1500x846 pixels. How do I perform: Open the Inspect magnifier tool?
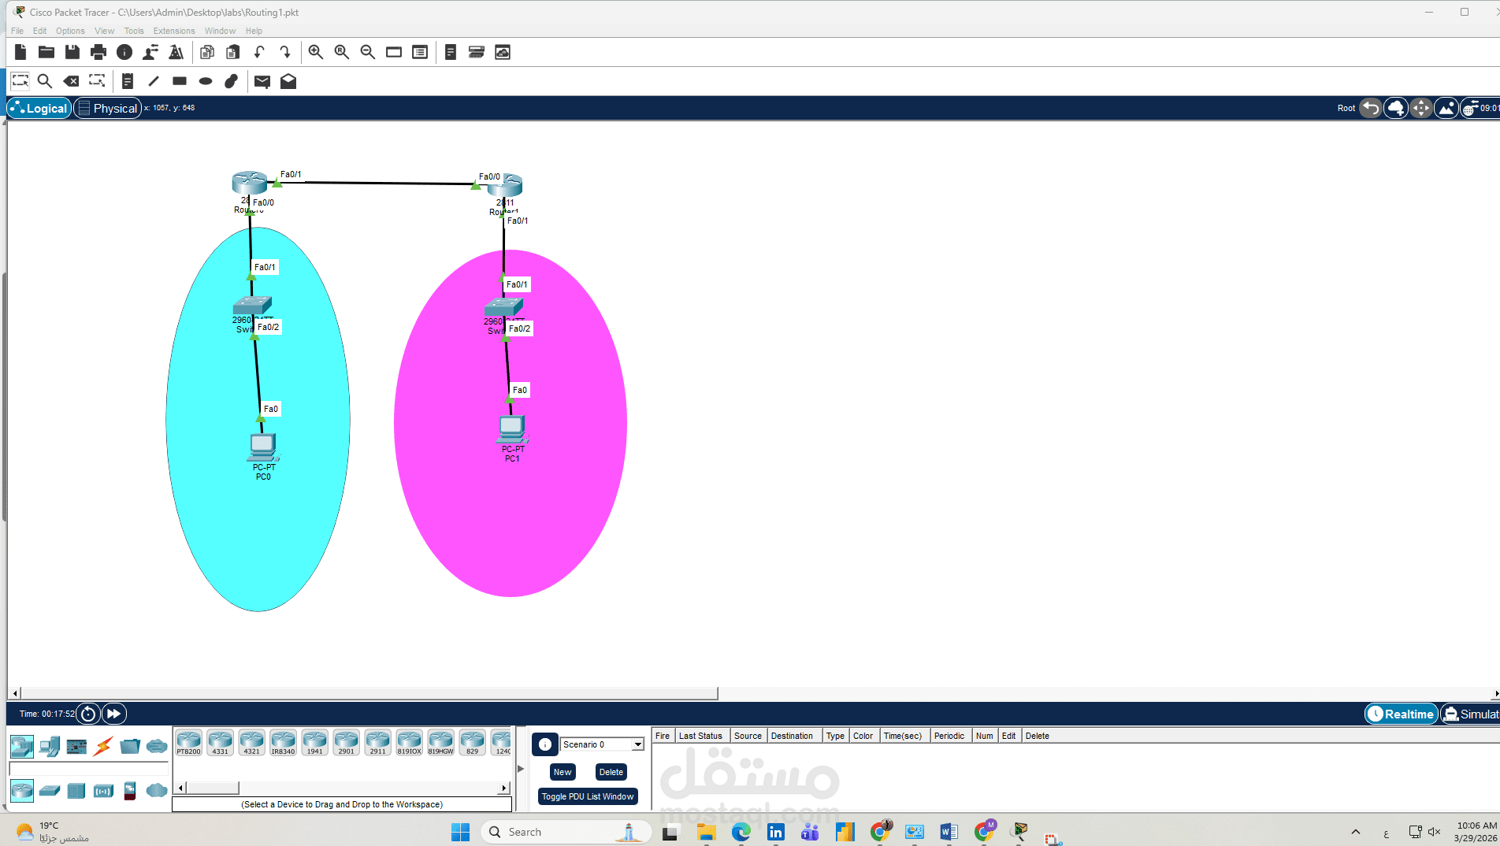point(45,80)
